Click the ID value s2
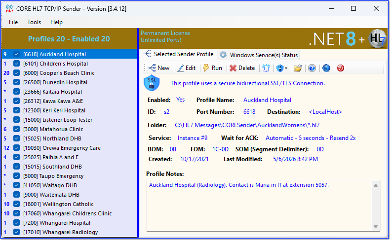The width and height of the screenshot is (391, 241). tap(166, 112)
